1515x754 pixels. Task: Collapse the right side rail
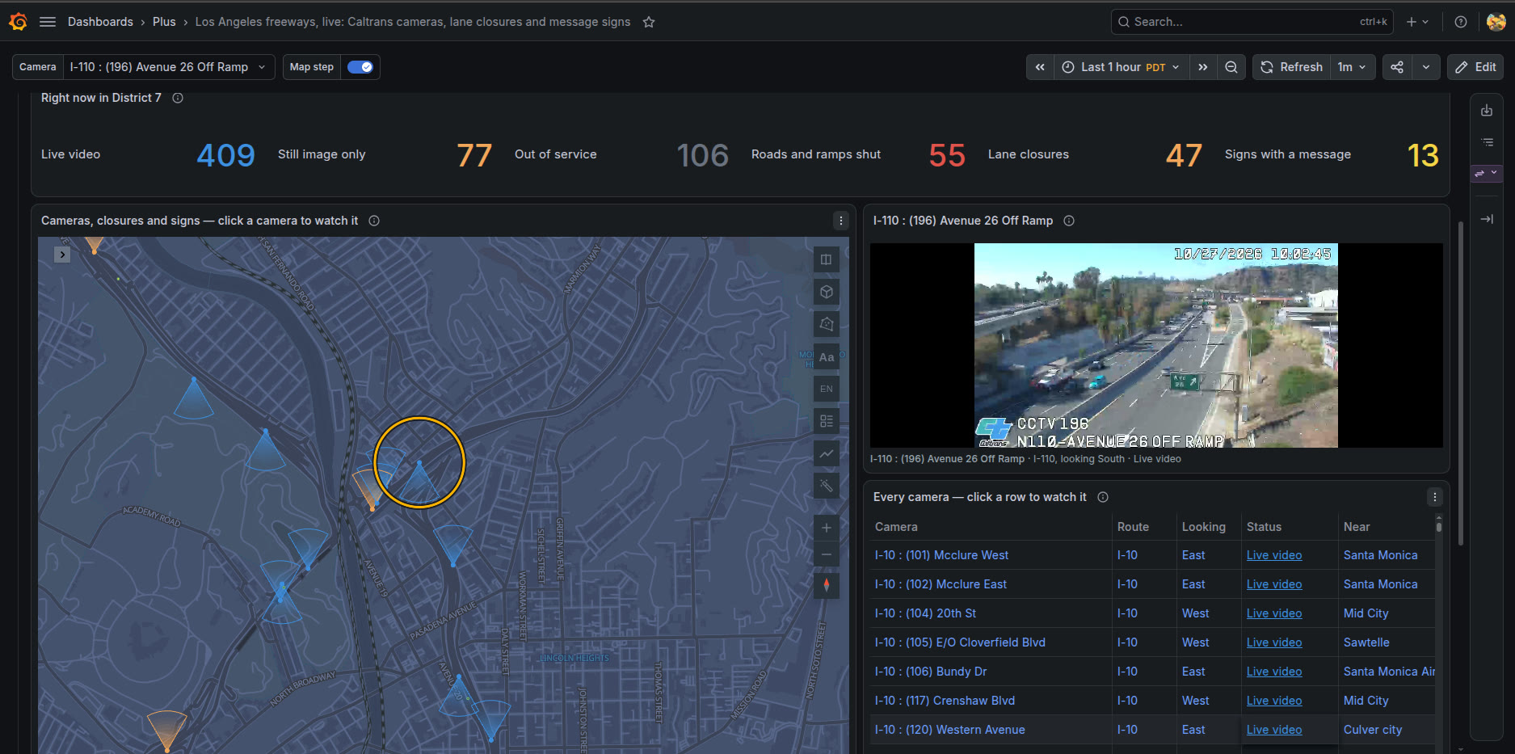point(1487,219)
